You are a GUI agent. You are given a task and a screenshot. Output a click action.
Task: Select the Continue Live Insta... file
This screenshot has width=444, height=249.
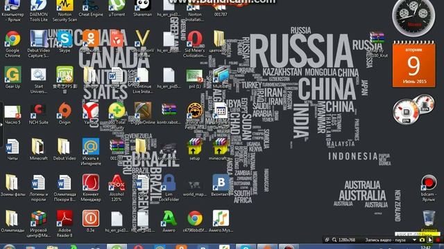142,80
